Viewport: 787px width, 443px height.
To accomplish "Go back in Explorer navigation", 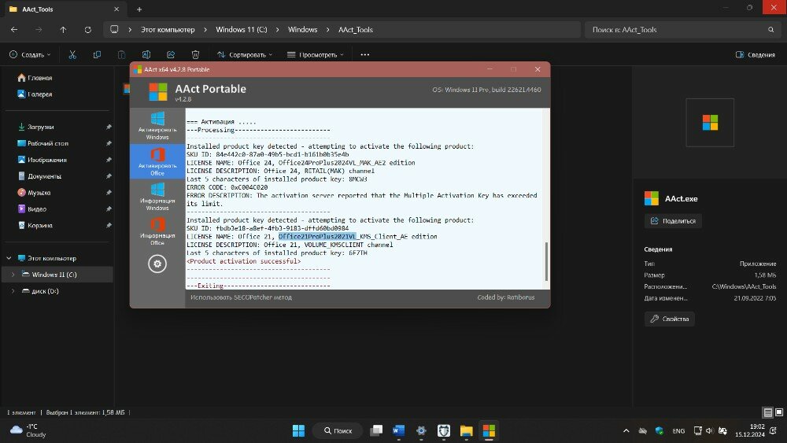I will point(14,30).
